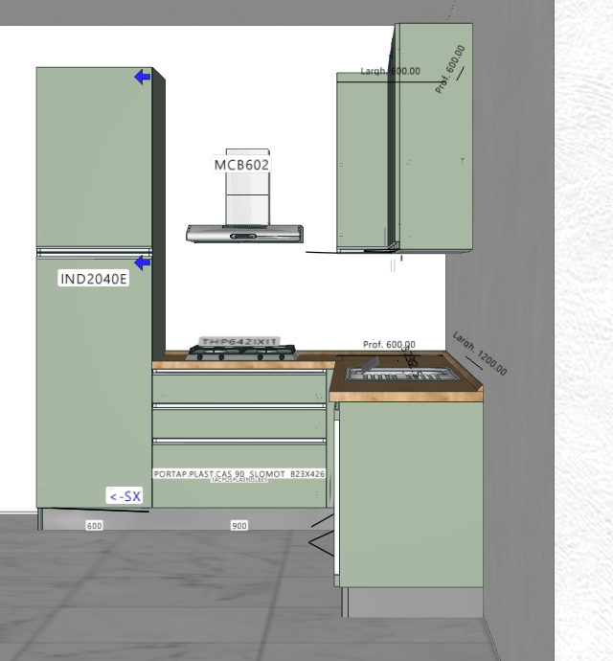
Task: Click the Prof. 600.00 label above the sink
Action: coord(389,344)
